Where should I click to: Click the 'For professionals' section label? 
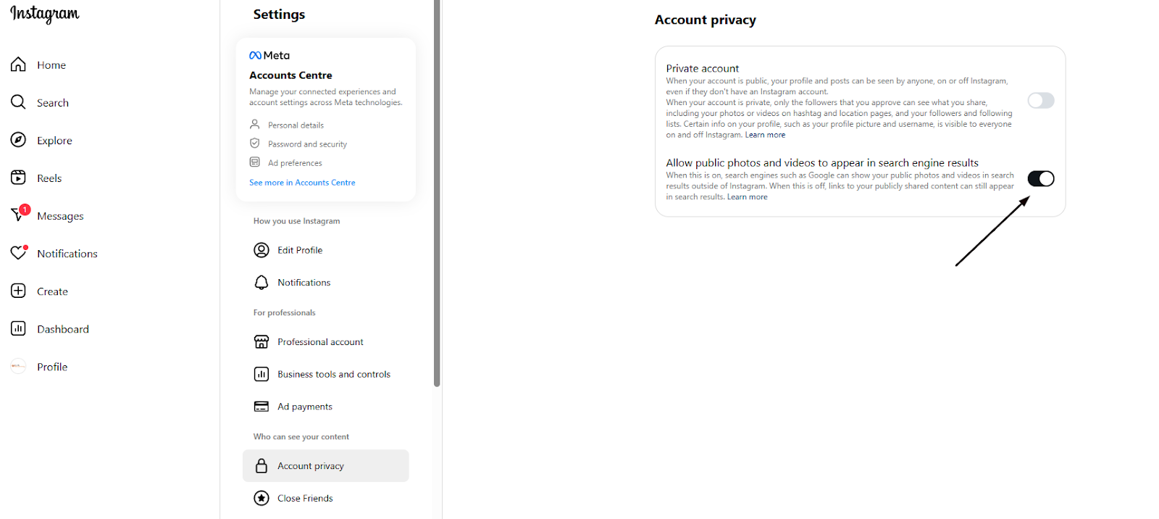pos(284,312)
